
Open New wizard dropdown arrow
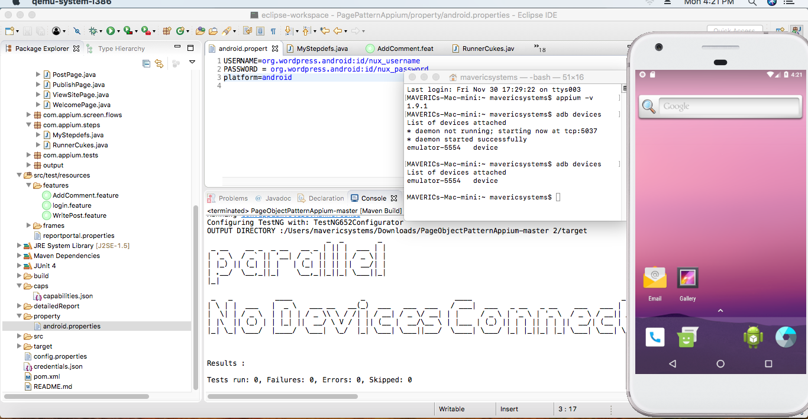point(17,31)
